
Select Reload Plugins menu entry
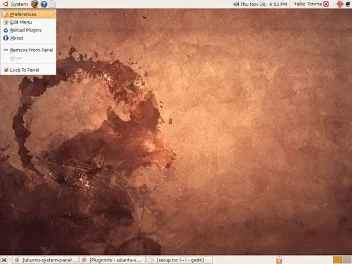(x=28, y=30)
